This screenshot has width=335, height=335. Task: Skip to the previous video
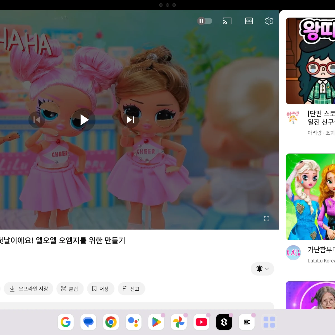tap(37, 120)
